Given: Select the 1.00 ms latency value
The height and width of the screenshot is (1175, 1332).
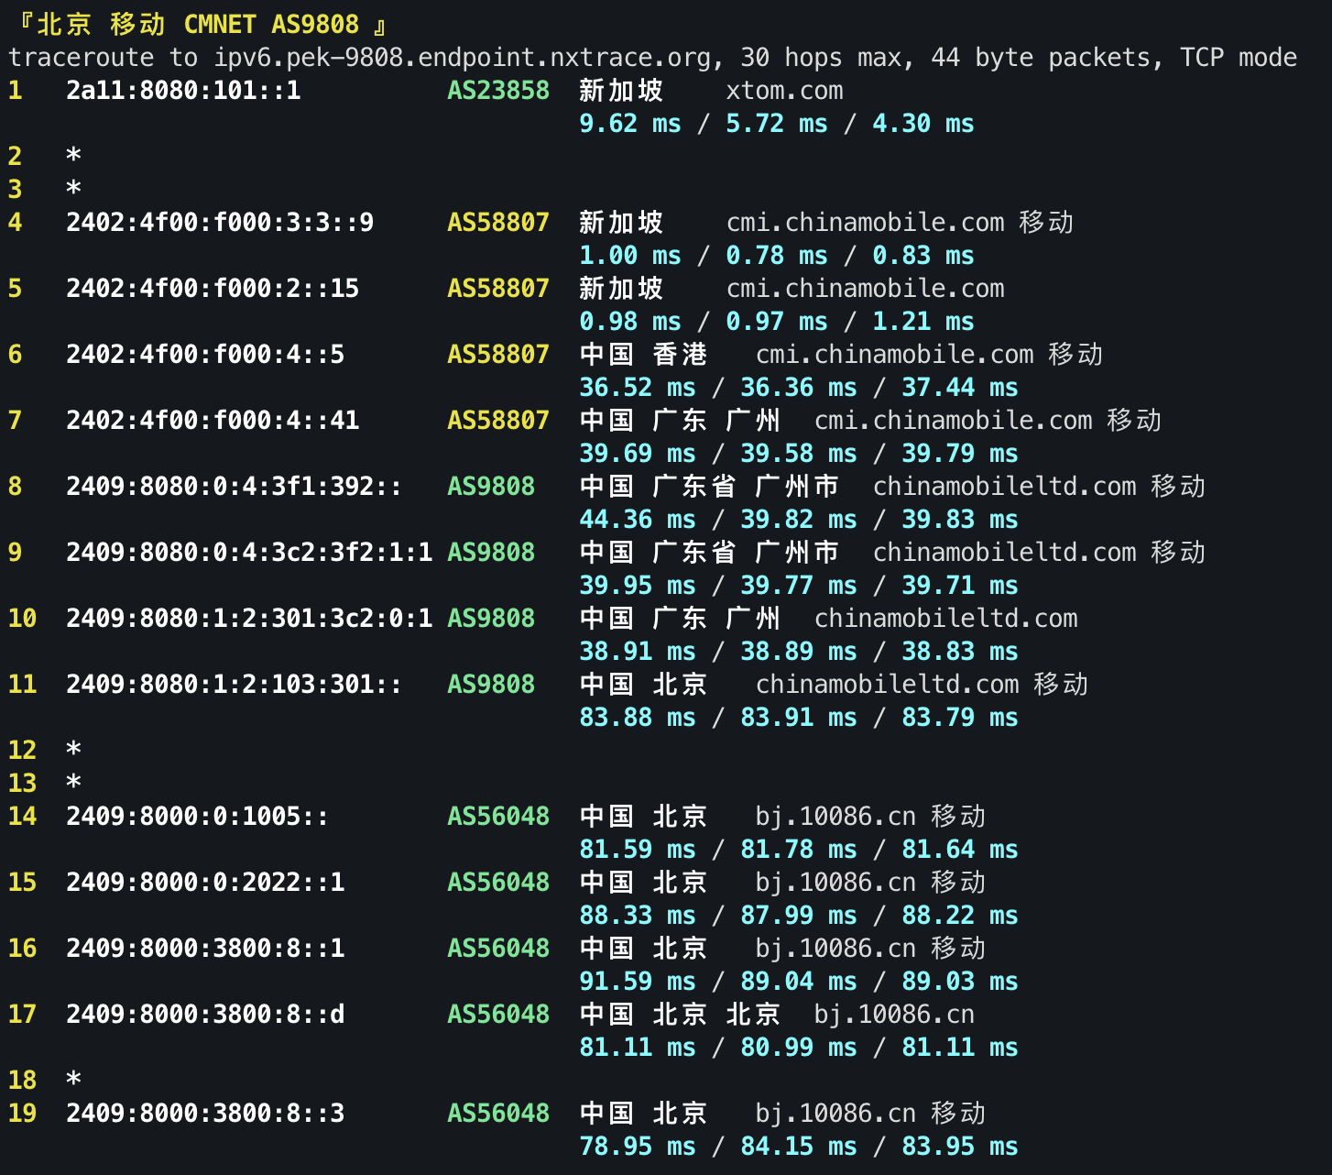Looking at the screenshot, I should point(630,256).
